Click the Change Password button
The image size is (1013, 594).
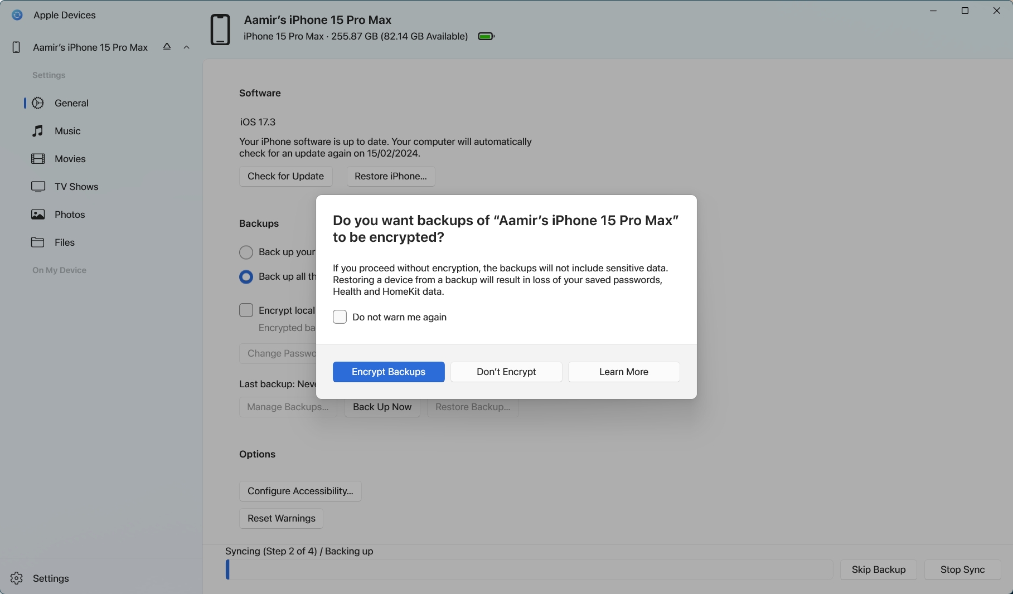(278, 354)
